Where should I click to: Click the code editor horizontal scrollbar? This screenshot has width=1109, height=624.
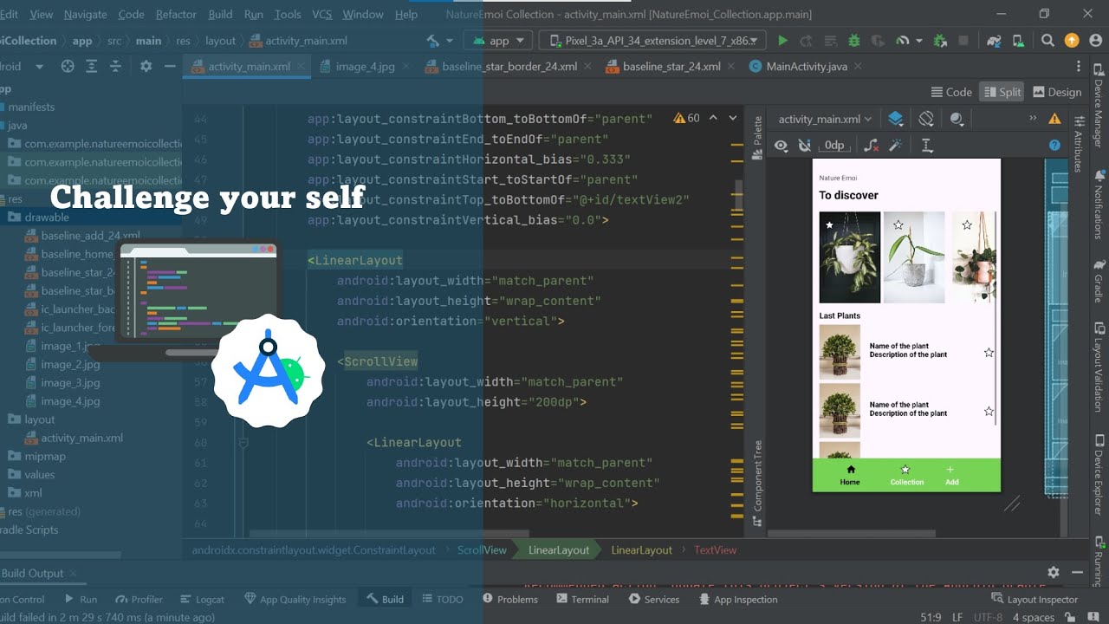pos(388,533)
